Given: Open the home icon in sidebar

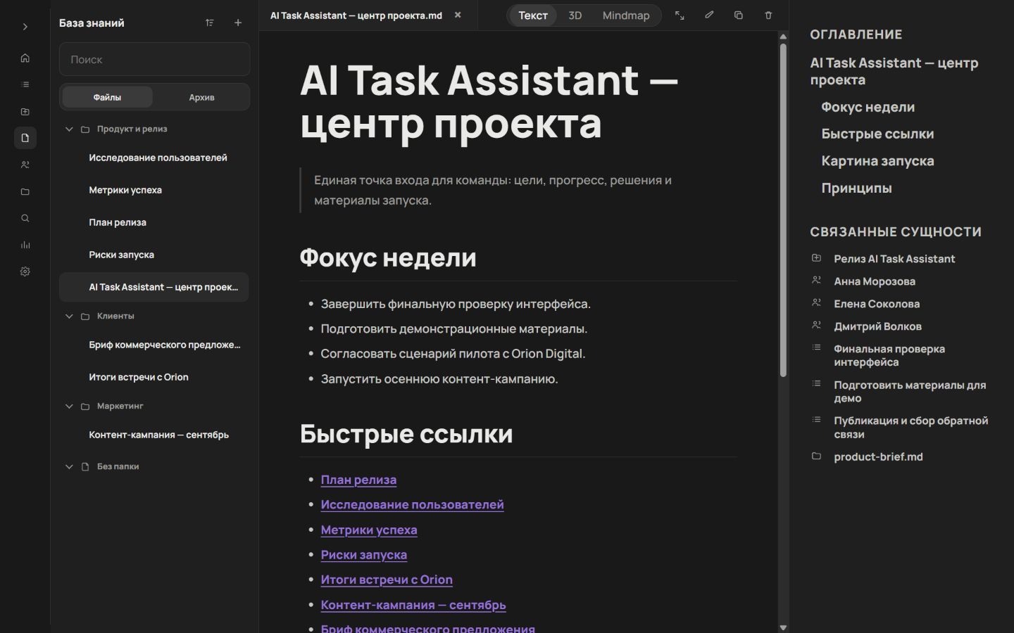Looking at the screenshot, I should (25, 58).
